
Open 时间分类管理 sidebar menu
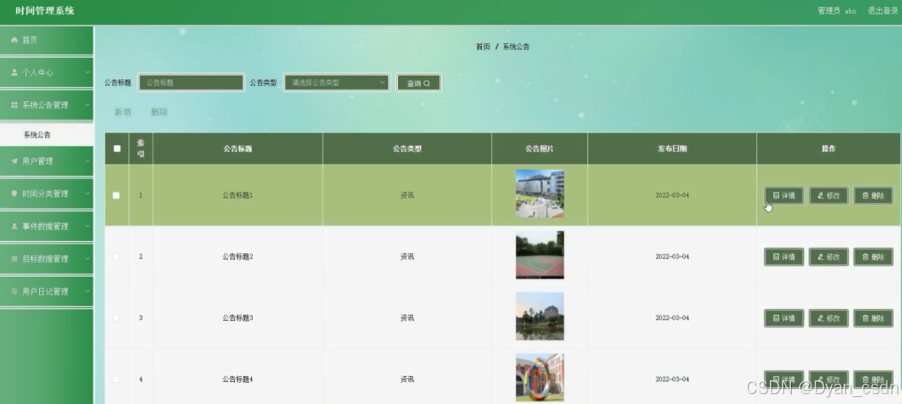pyautogui.click(x=46, y=194)
